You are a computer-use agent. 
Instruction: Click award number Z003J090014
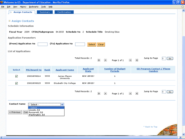(34, 76)
